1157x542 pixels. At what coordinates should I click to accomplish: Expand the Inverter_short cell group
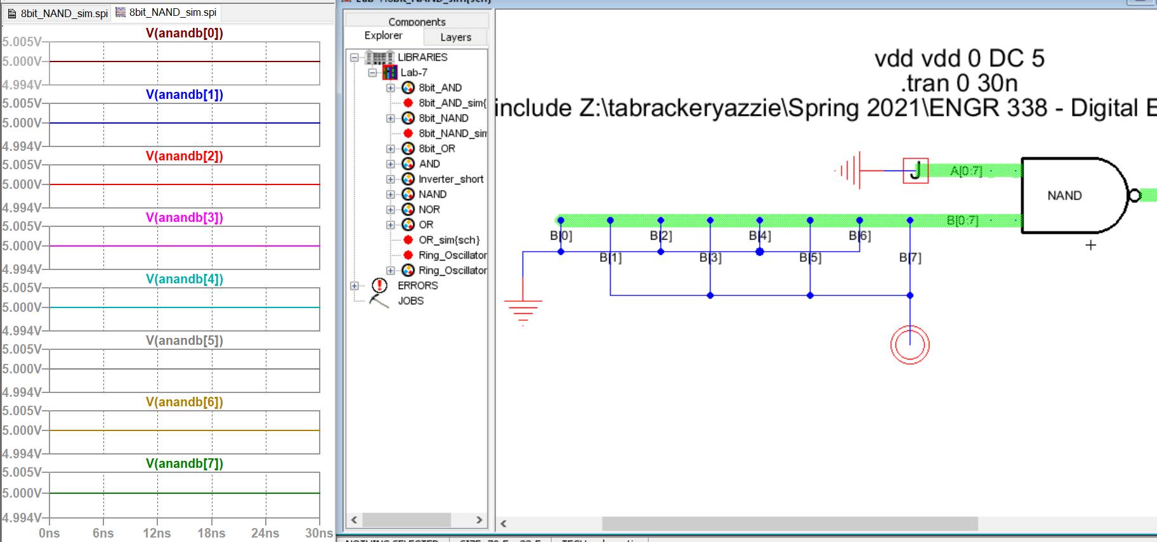[x=391, y=179]
